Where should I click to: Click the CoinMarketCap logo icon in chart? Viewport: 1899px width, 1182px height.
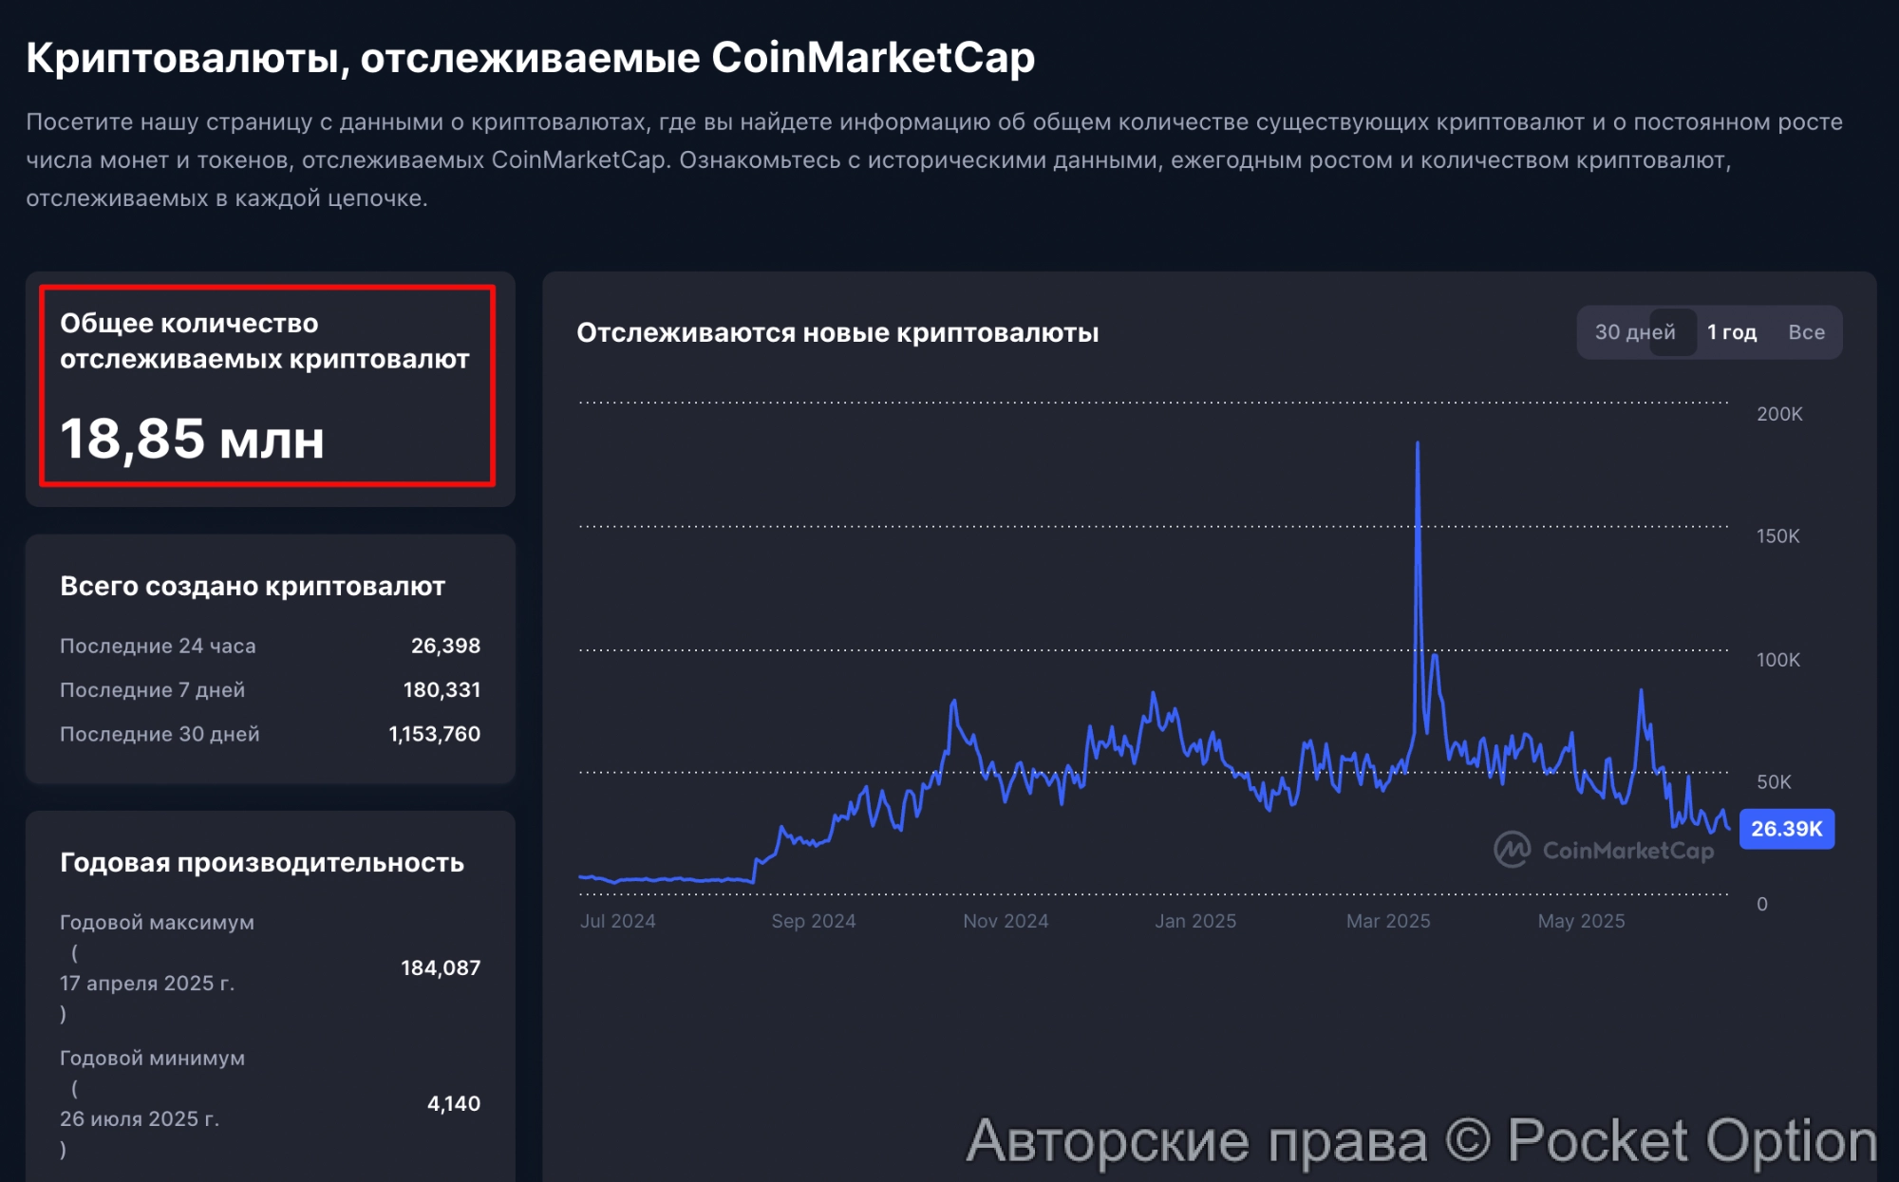pos(1512,850)
